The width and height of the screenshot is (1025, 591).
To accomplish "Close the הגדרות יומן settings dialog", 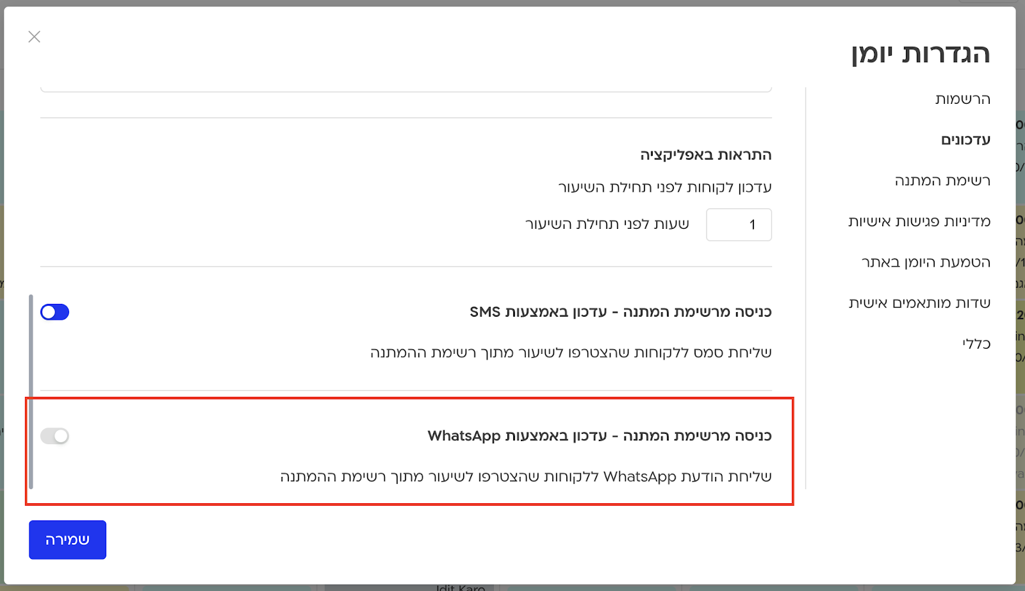I will click(x=35, y=37).
